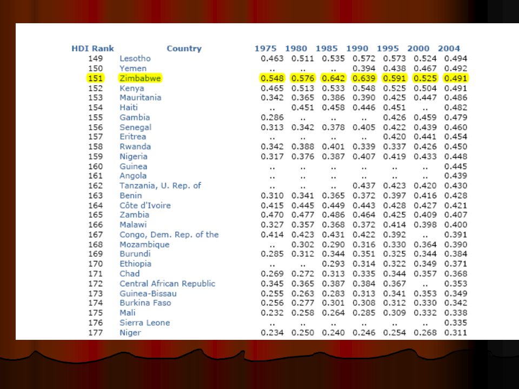Click rank number 177
Viewport: 519px width, 389px height.
(95, 332)
